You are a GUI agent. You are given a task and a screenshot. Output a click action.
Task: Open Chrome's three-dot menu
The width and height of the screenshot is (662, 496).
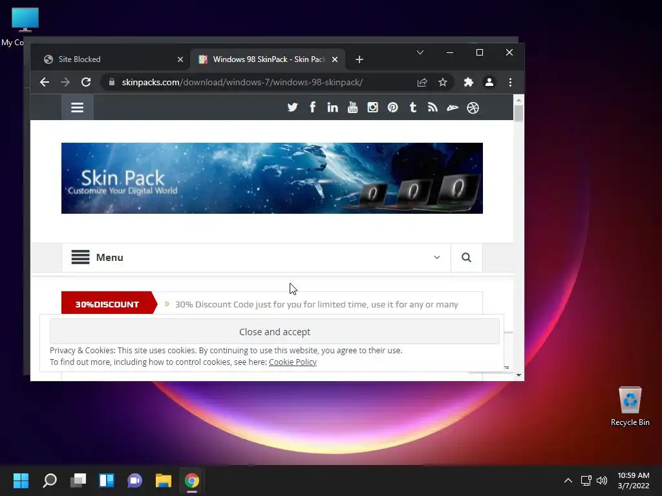[511, 82]
